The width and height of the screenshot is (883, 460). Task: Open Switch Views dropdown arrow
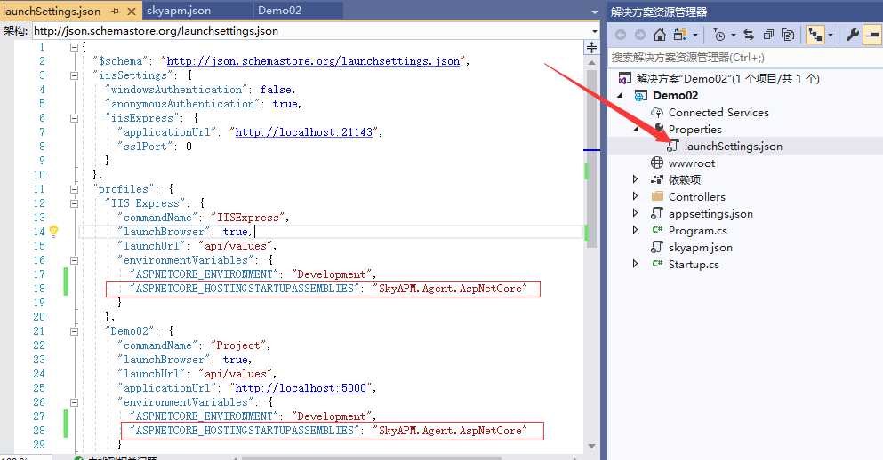pyautogui.click(x=695, y=36)
